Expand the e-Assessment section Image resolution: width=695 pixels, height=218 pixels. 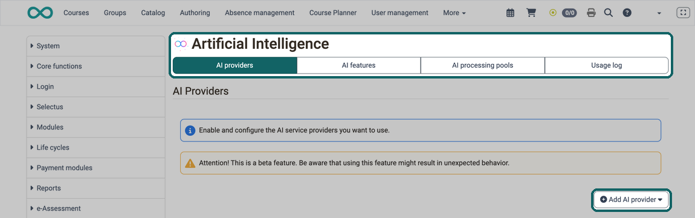coord(95,209)
